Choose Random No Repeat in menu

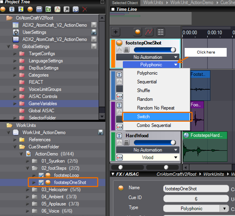(156, 108)
